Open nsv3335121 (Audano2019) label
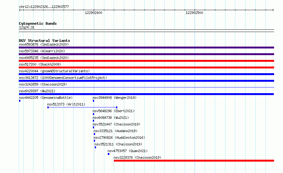This screenshot has height=173, width=283. (x=115, y=131)
